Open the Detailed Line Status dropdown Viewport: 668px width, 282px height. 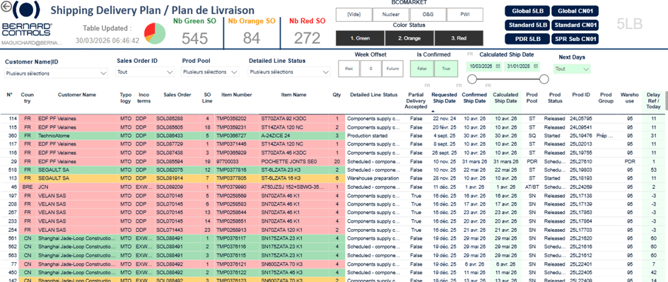(290, 72)
